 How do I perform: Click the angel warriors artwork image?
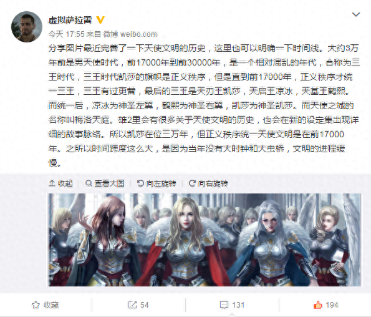click(205, 240)
